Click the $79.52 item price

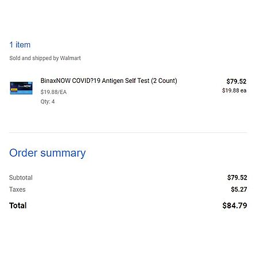click(237, 81)
